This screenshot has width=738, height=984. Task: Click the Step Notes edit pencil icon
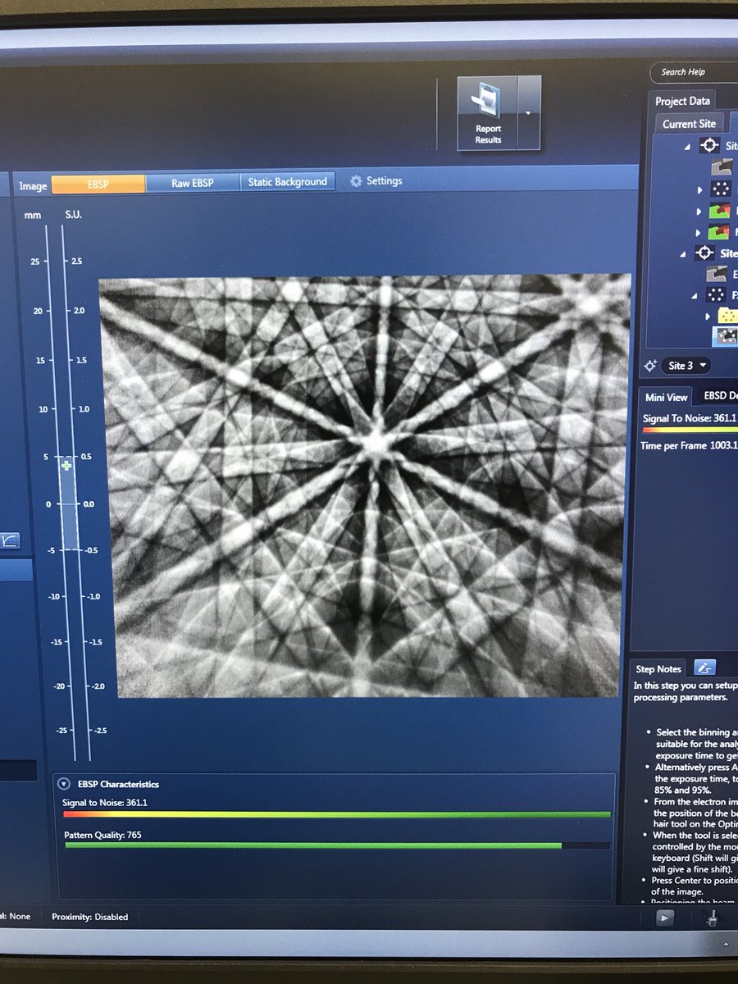704,667
